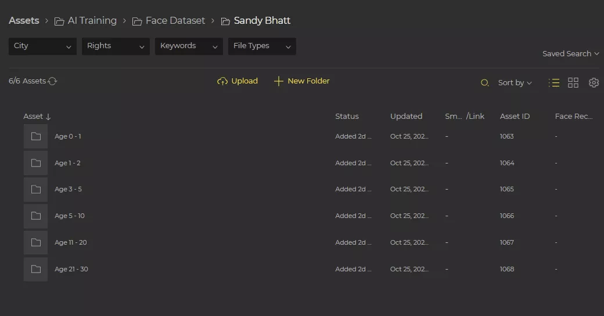Switch to grid view

573,83
